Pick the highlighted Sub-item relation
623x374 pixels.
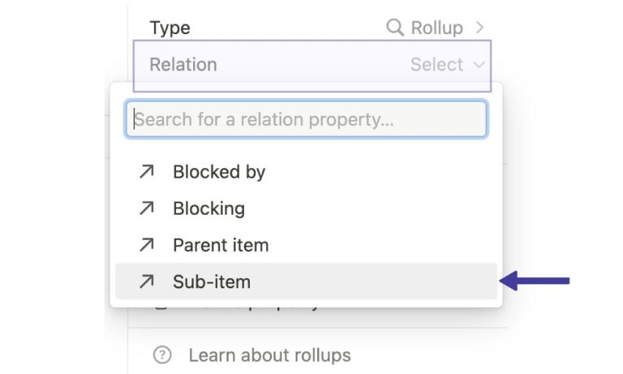coord(306,282)
